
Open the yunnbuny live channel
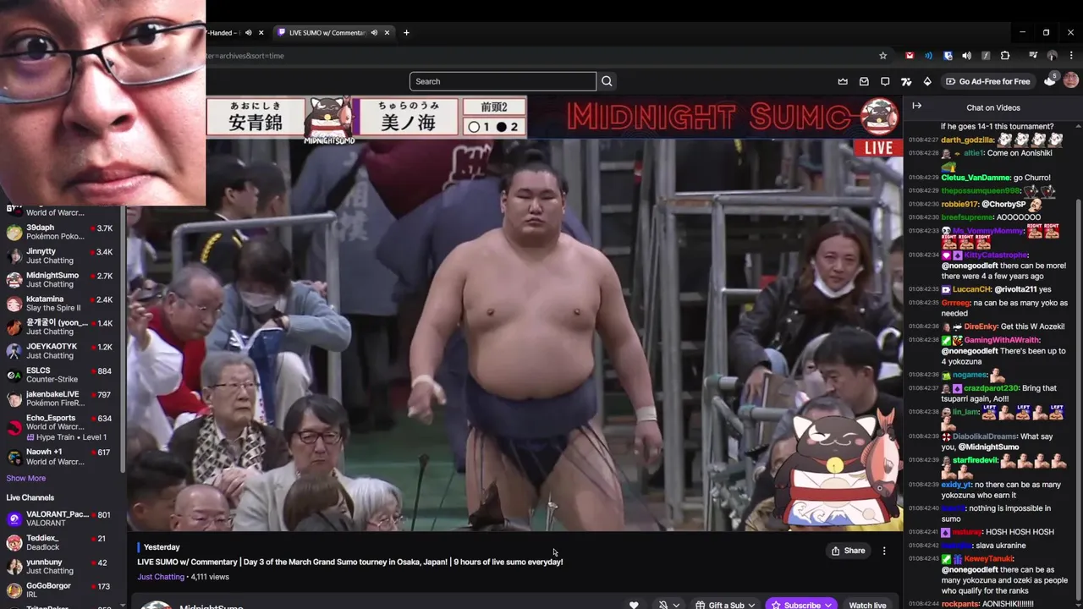pyautogui.click(x=63, y=566)
